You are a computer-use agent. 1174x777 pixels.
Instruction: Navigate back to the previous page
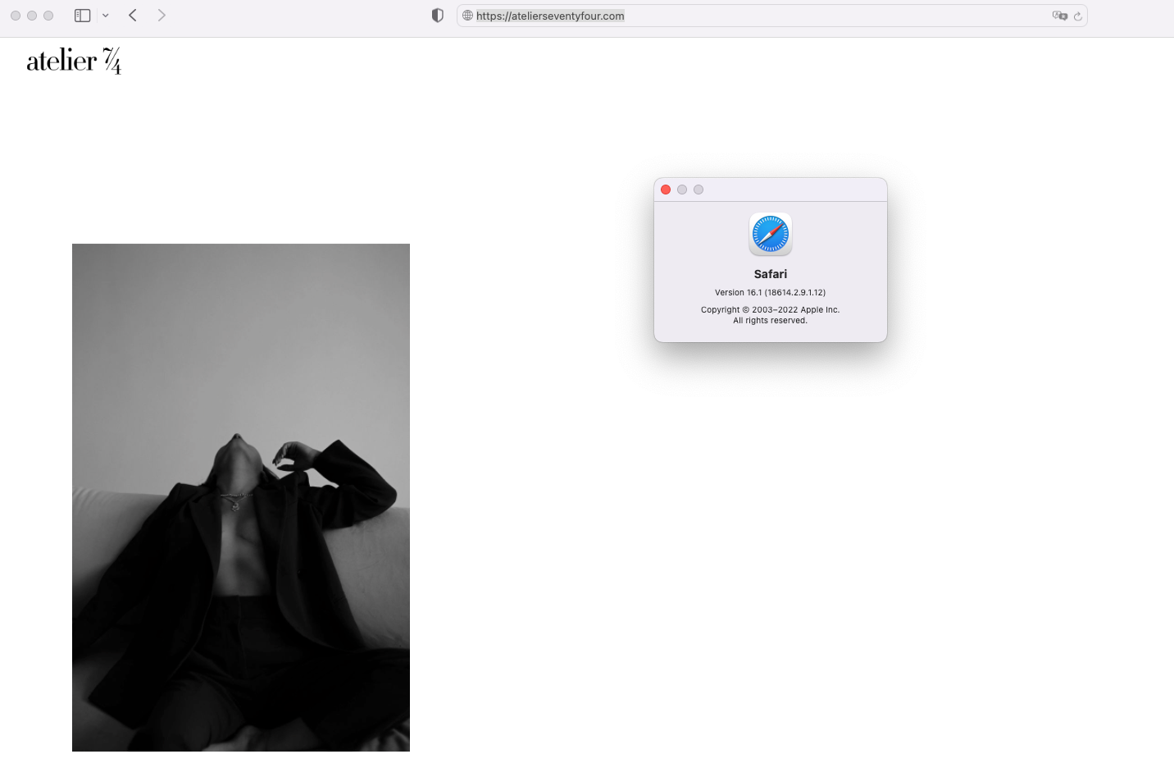[x=133, y=15]
